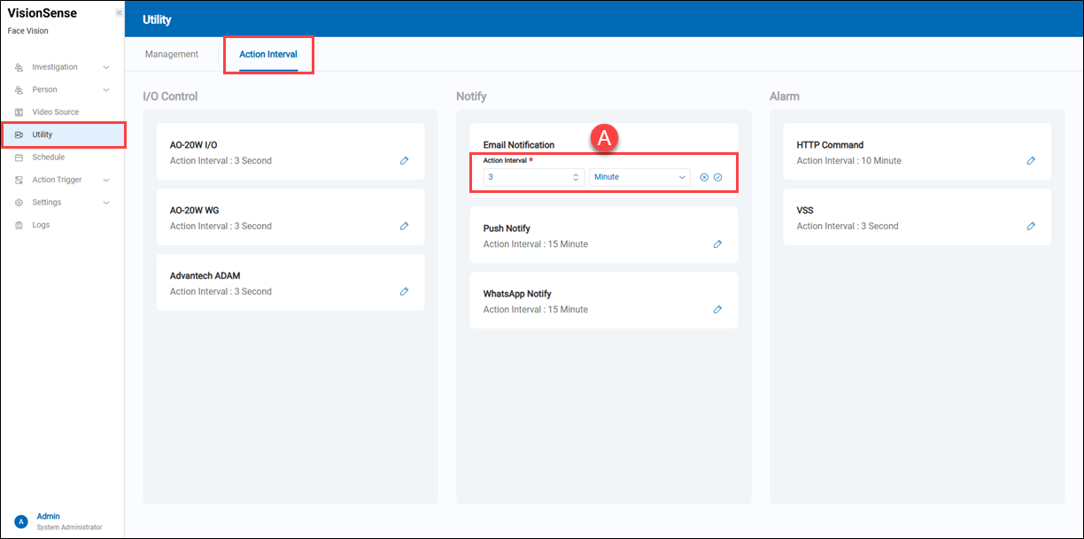Viewport: 1084px width, 539px height.
Task: Edit the Push Notify action interval
Action: (x=717, y=244)
